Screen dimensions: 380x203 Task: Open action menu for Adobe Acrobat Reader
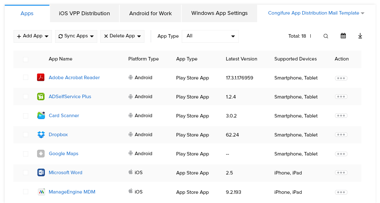pos(341,78)
